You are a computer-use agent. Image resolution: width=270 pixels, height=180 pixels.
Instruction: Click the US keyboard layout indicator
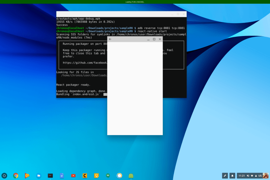[260, 176]
